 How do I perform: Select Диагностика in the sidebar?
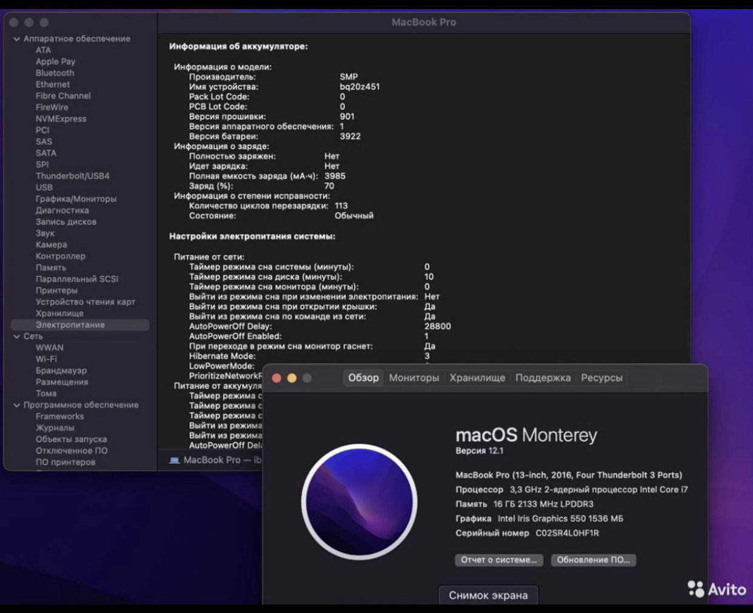tap(62, 210)
